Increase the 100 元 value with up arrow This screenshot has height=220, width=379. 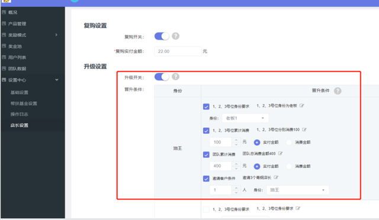(236, 140)
